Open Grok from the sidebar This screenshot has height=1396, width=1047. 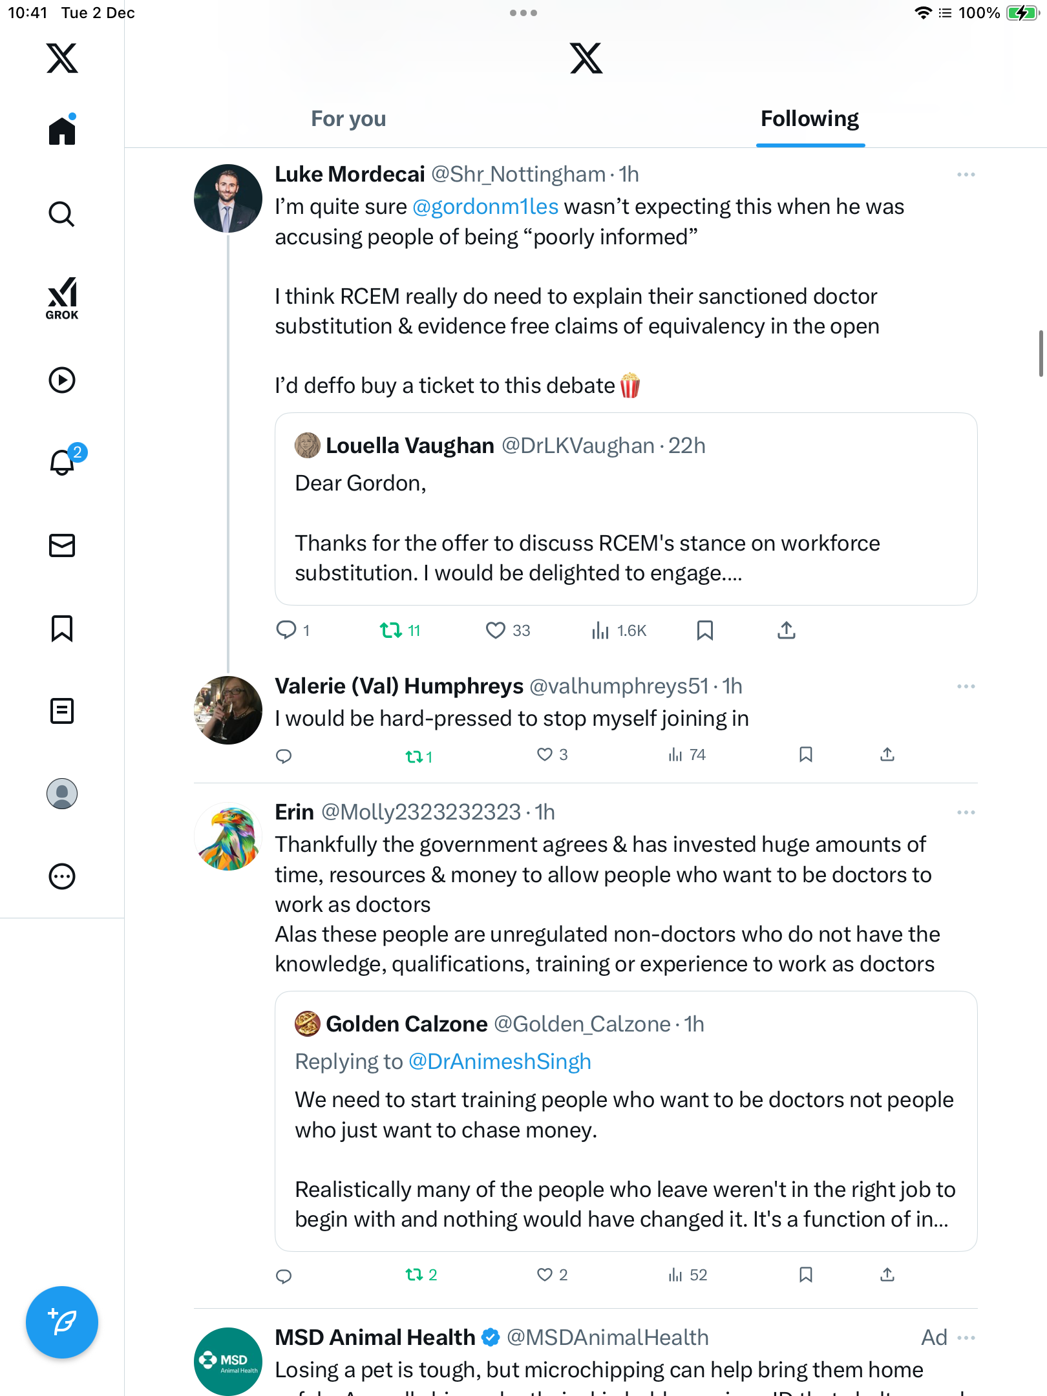[62, 299]
